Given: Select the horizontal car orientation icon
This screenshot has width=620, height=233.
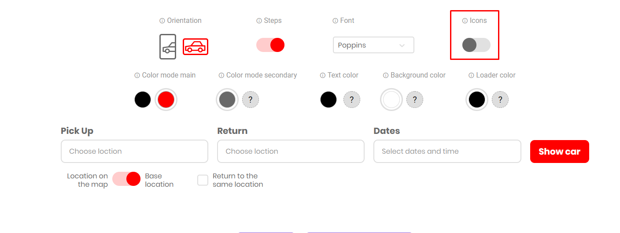Looking at the screenshot, I should 196,47.
